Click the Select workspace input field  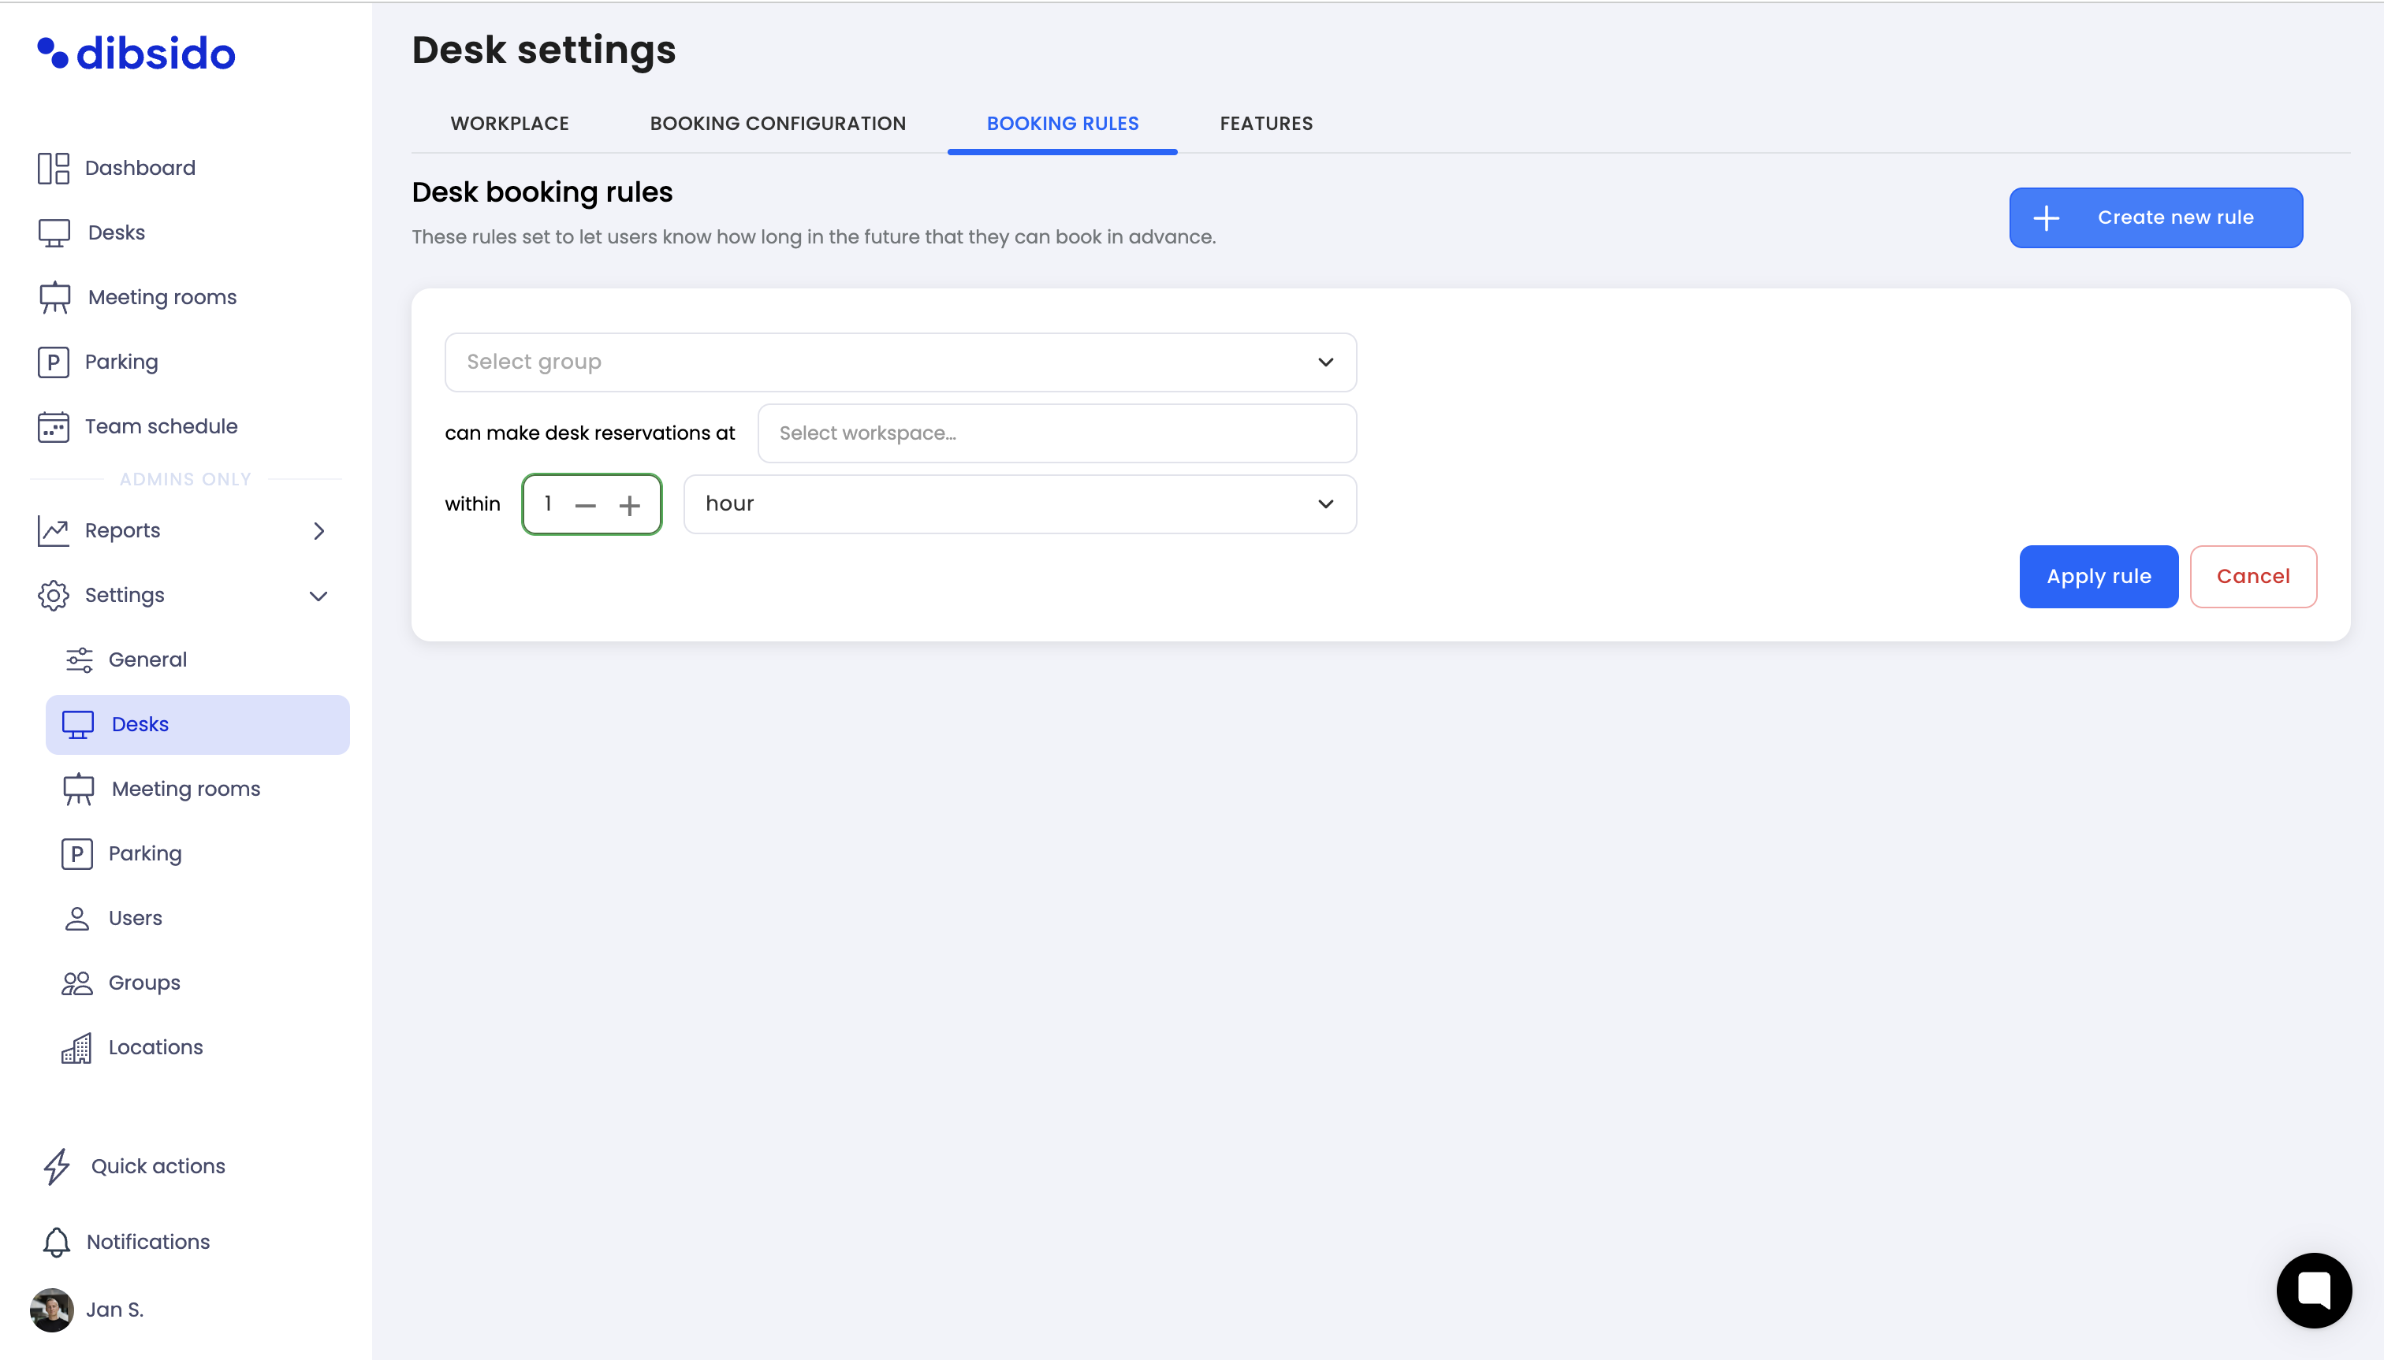[x=1056, y=433]
